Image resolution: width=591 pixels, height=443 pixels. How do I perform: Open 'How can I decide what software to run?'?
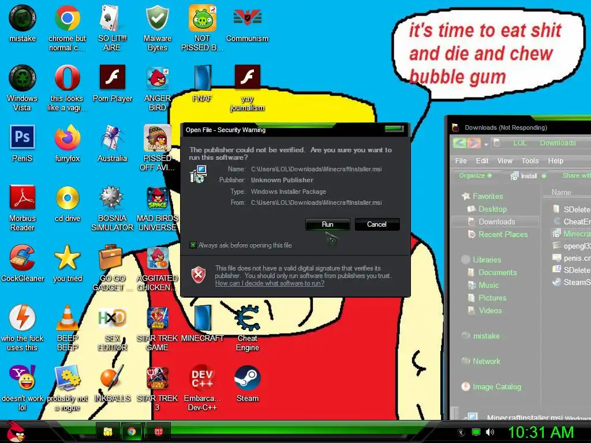(x=270, y=283)
